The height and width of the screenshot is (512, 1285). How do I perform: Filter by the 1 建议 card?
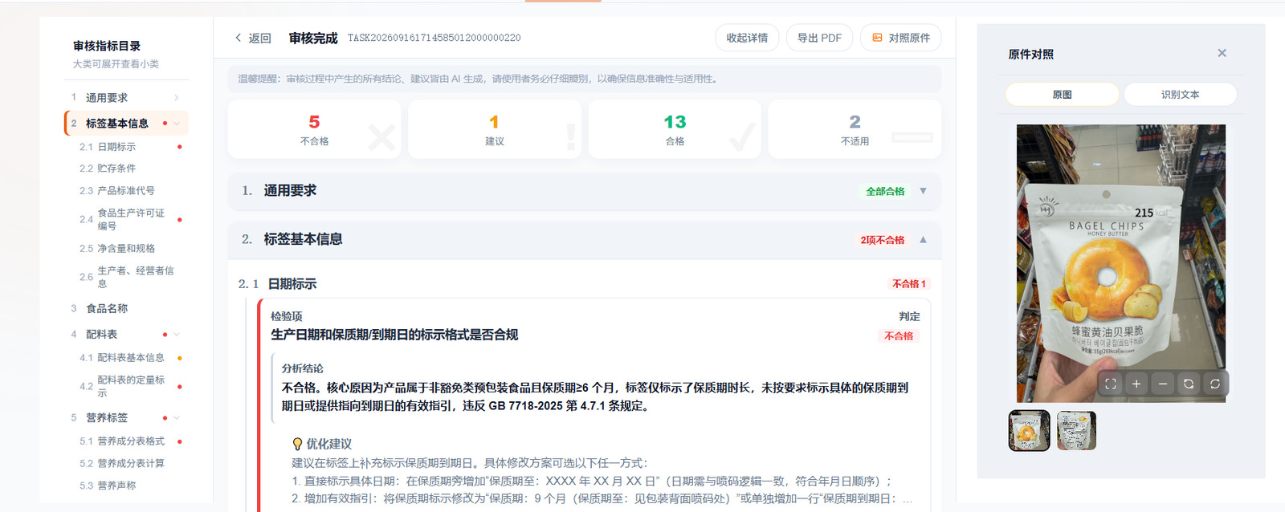pyautogui.click(x=494, y=129)
